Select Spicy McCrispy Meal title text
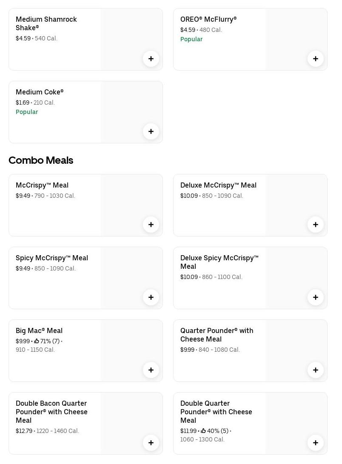 point(52,258)
